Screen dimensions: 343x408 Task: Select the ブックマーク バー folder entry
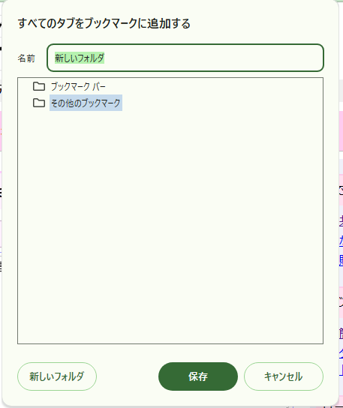(x=78, y=86)
